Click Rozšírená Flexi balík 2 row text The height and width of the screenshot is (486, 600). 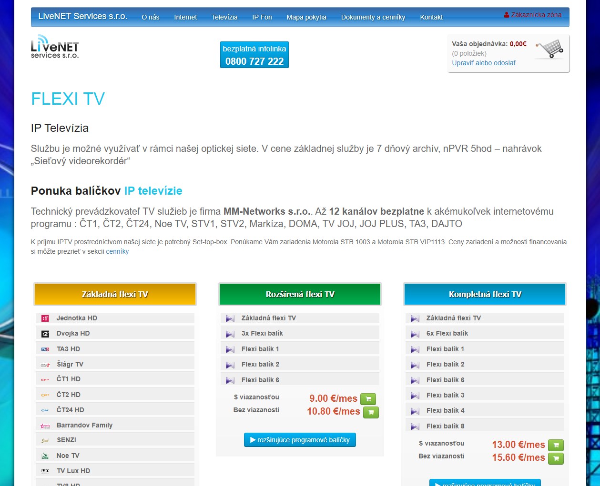coord(260,364)
